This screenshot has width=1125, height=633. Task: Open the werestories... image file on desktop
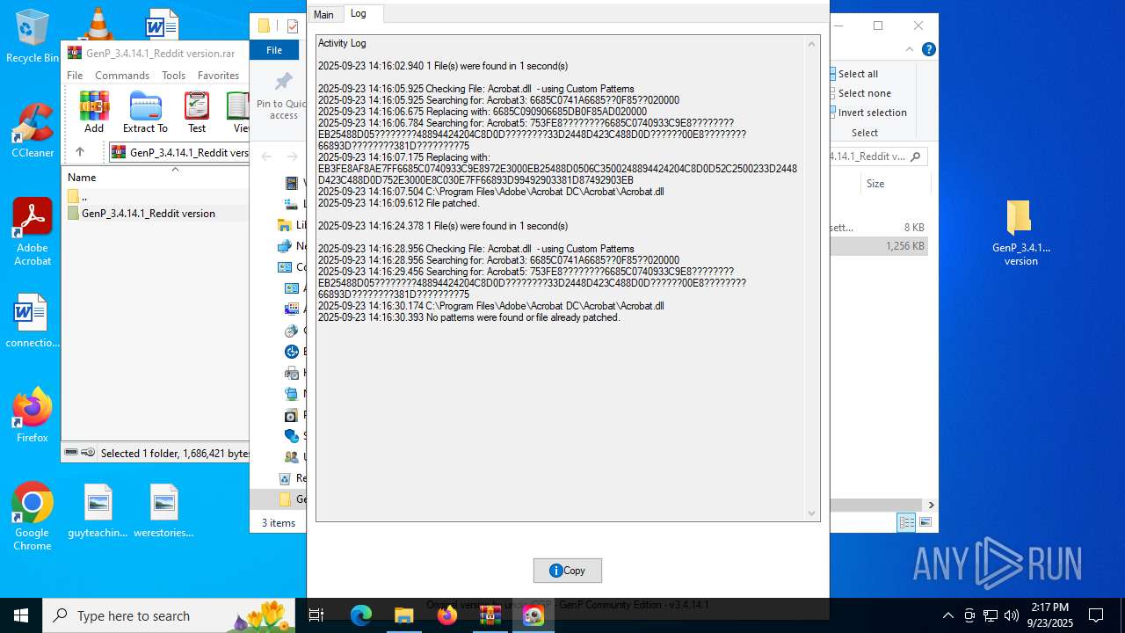[x=163, y=511]
